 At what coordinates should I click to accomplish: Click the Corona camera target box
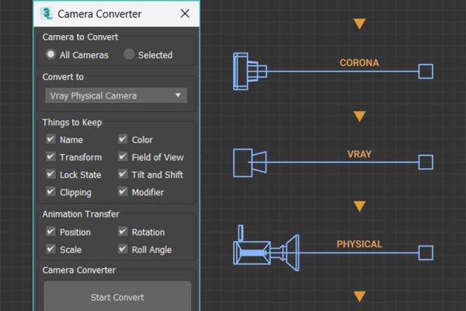pos(426,72)
